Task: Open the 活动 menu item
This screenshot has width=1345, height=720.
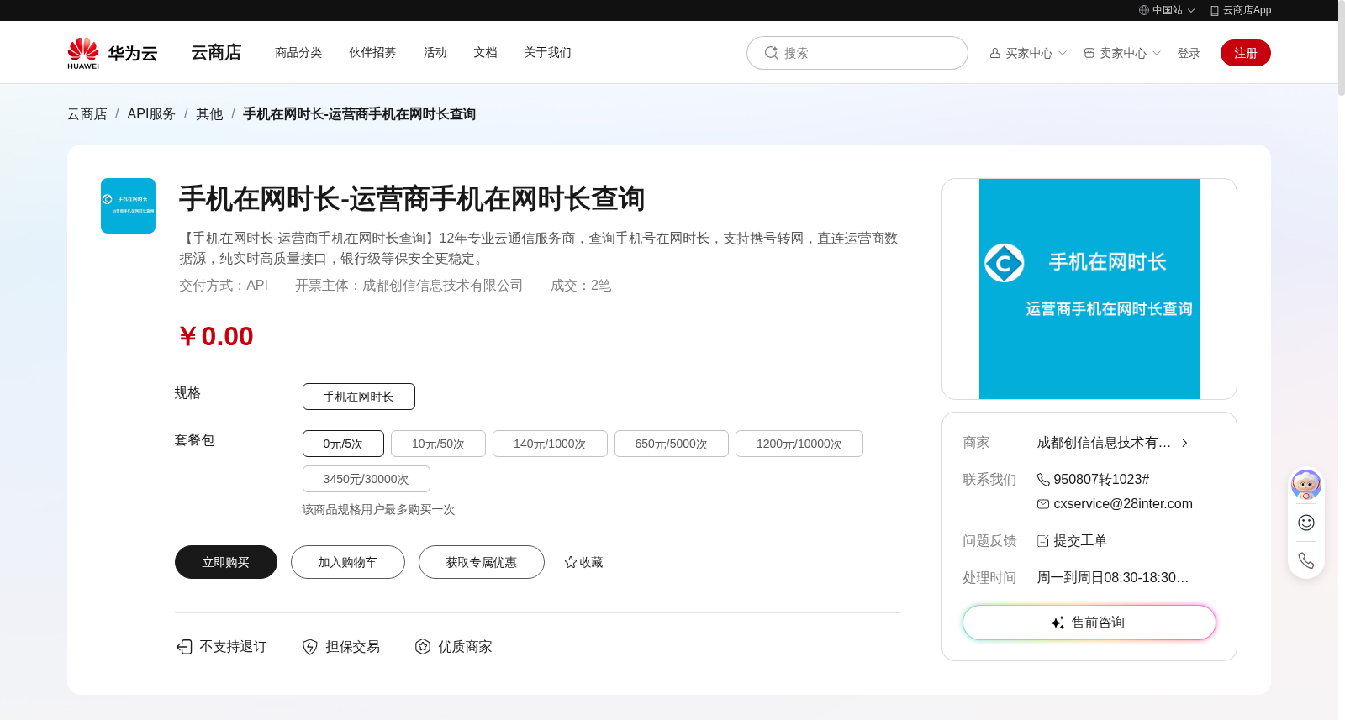Action: coord(435,52)
